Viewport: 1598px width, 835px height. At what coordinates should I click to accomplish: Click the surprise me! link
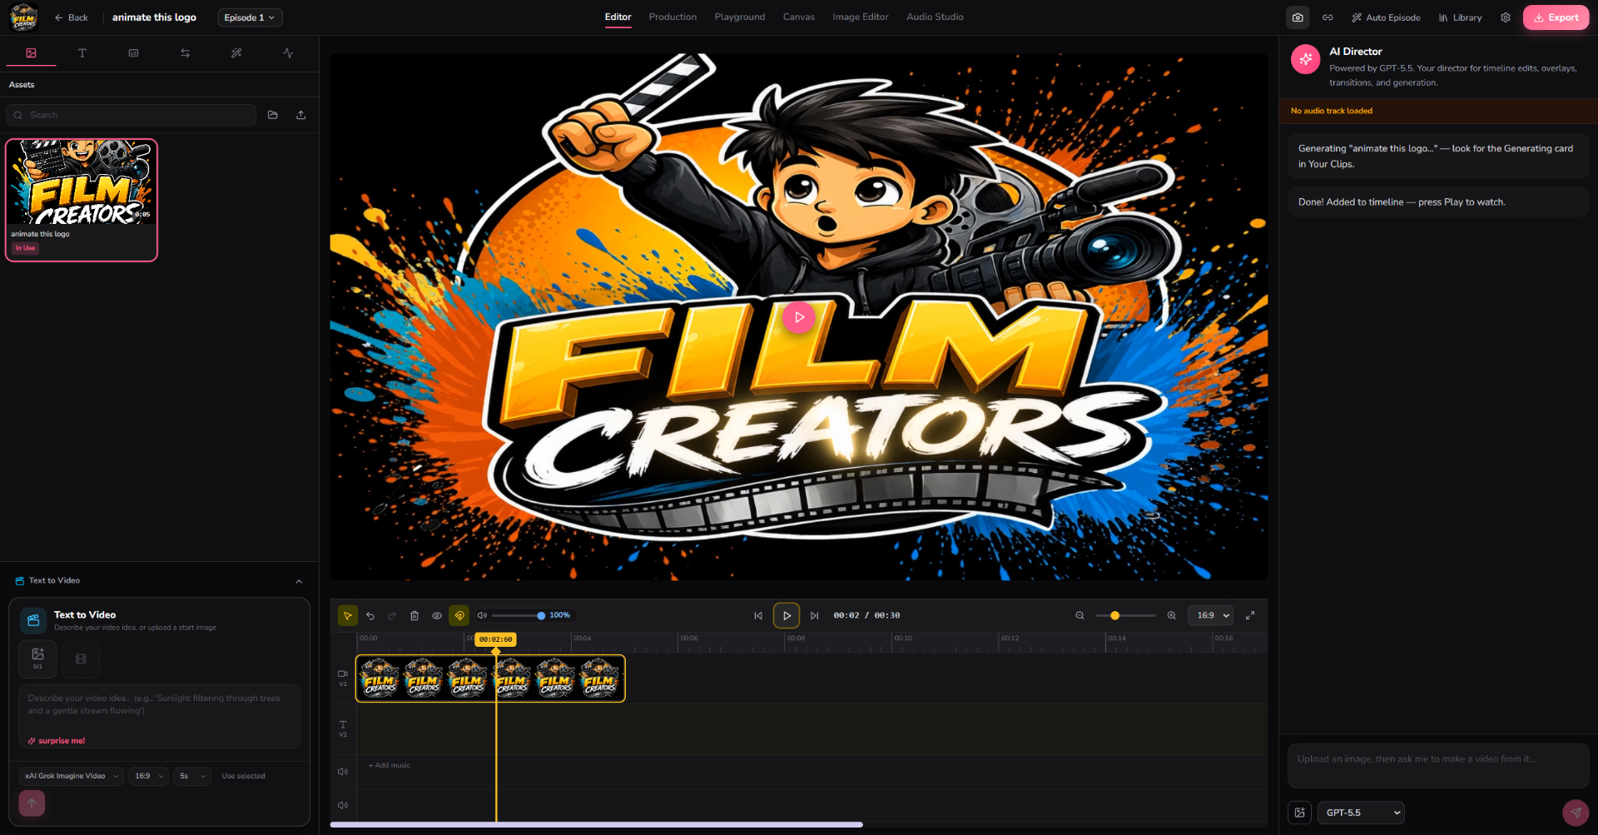pos(57,741)
